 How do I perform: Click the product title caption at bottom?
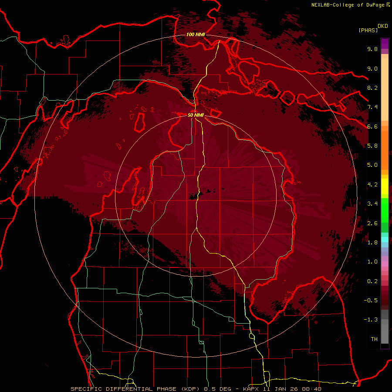pos(196,389)
